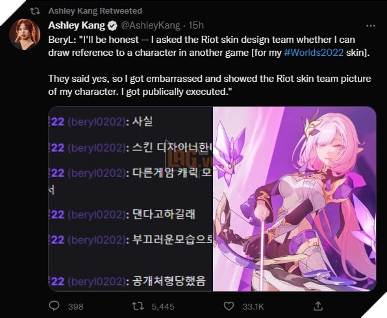Click the reply speech bubble icon

coord(54,306)
